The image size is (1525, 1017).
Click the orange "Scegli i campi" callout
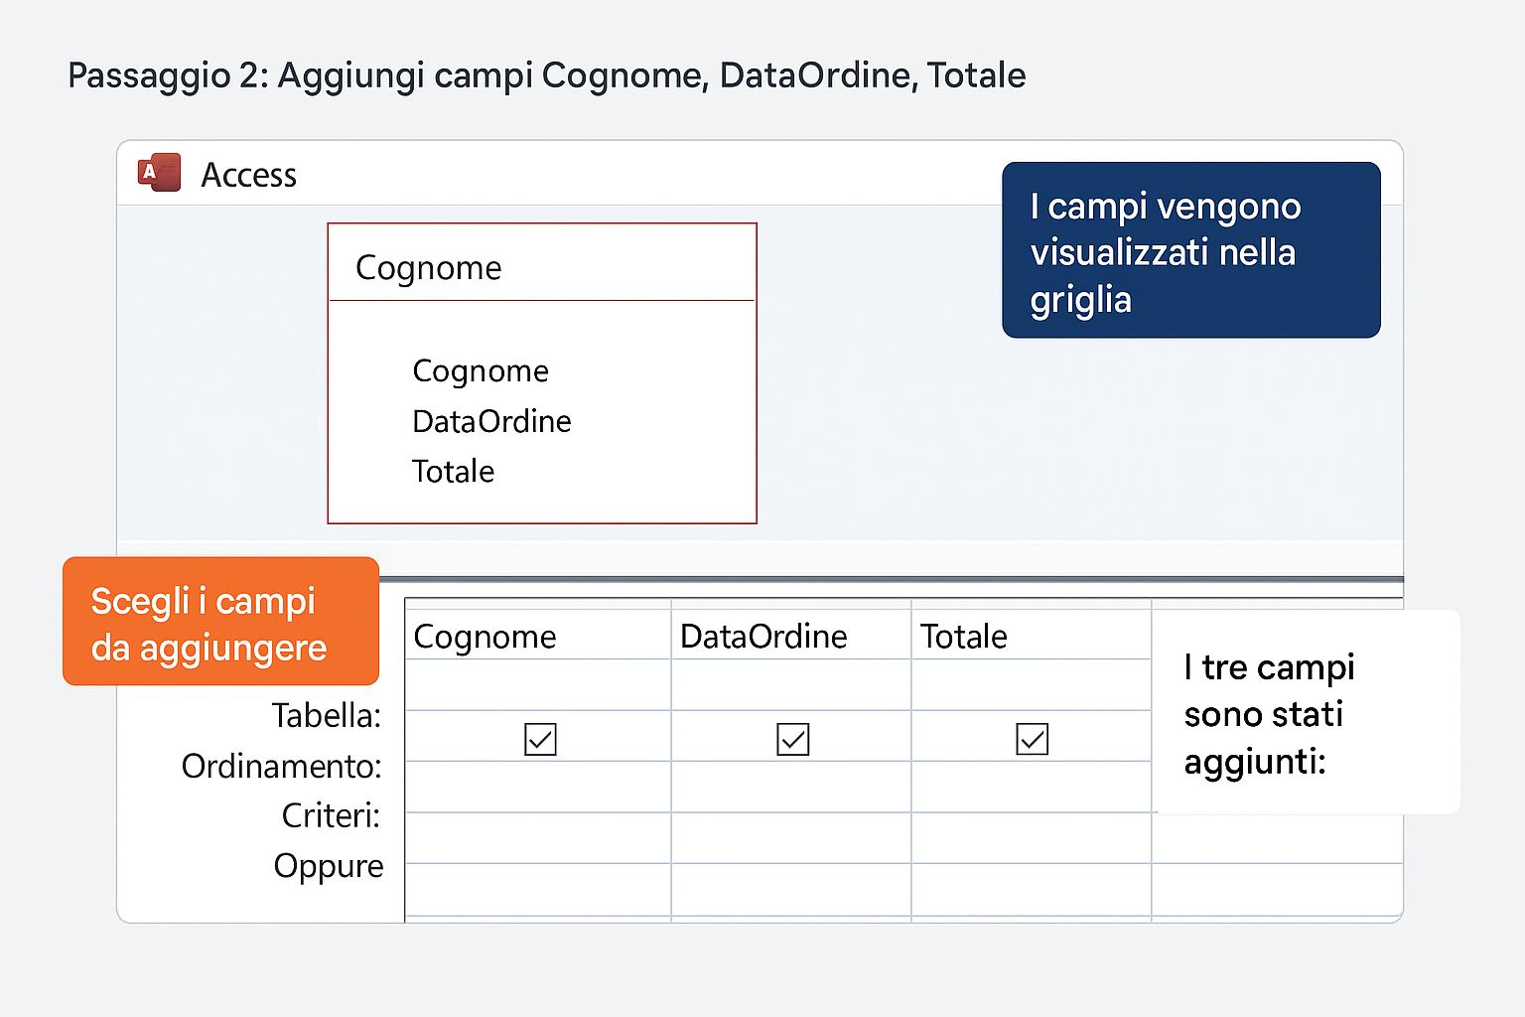coord(220,622)
